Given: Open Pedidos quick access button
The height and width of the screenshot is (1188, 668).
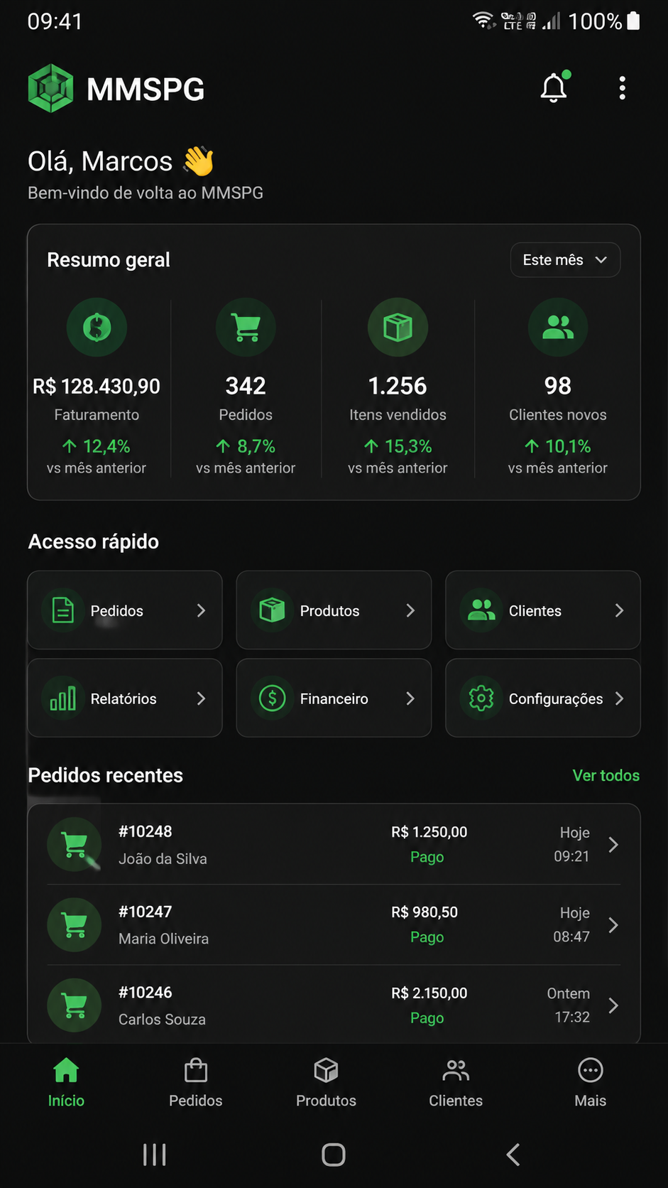Looking at the screenshot, I should click(125, 610).
